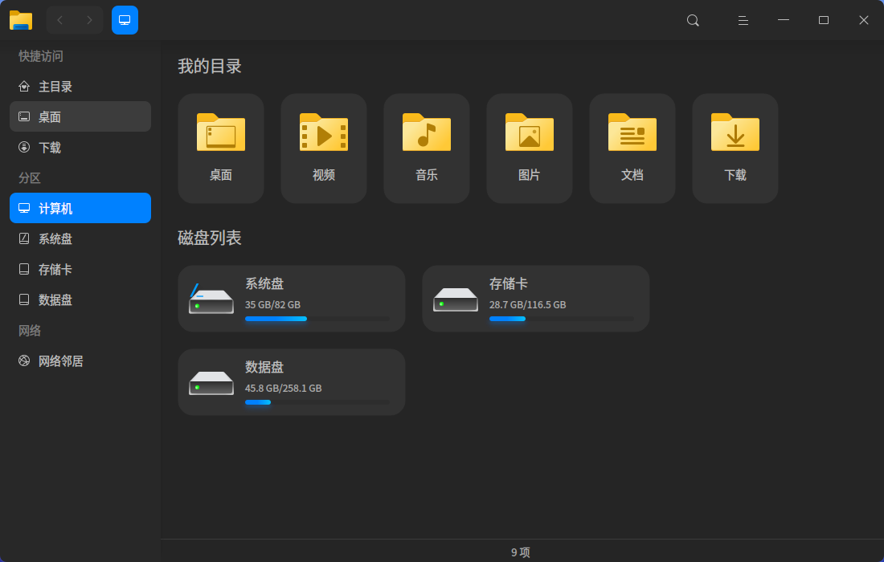Minimize the file manager window

click(784, 20)
